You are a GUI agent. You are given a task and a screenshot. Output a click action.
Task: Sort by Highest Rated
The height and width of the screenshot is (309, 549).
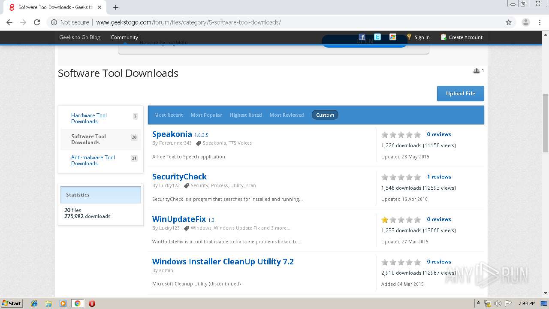[246, 115]
